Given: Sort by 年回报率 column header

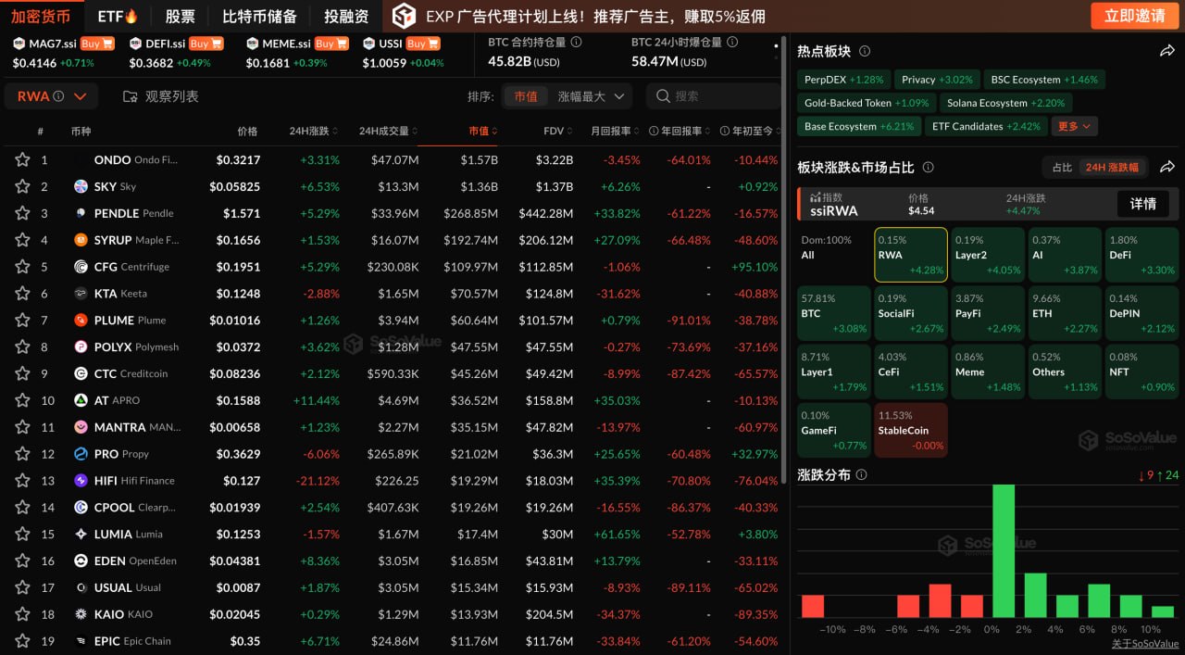Looking at the screenshot, I should (680, 132).
